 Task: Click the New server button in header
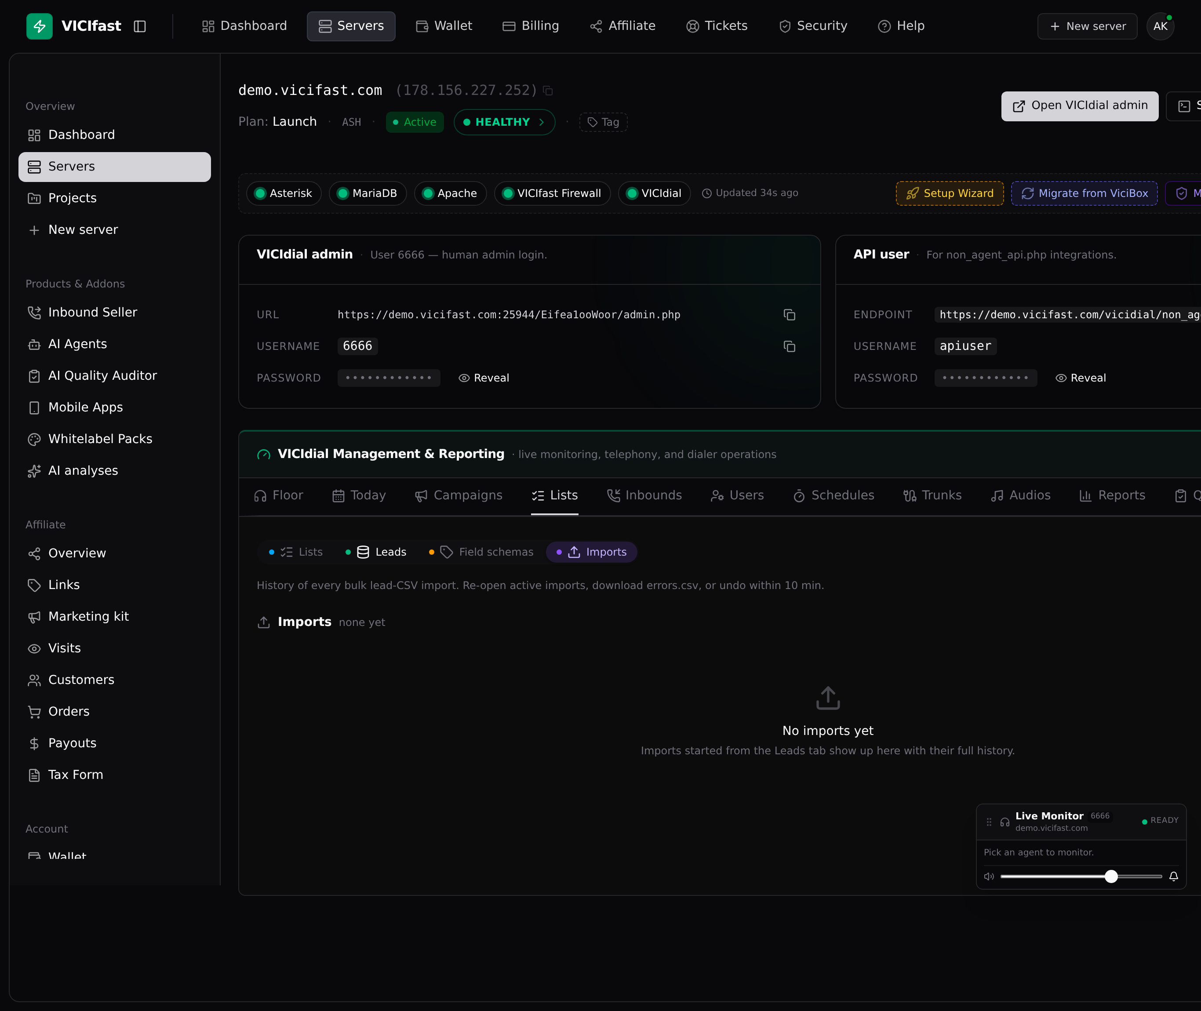pos(1087,26)
